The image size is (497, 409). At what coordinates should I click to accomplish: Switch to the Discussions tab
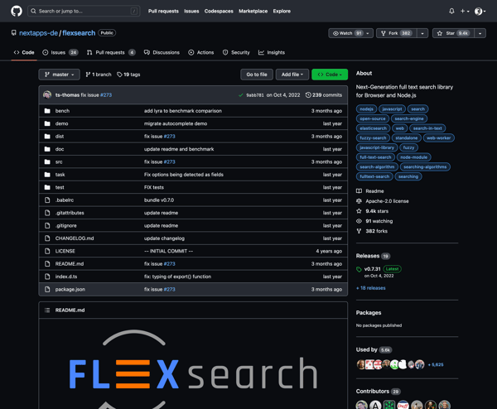[x=162, y=53]
